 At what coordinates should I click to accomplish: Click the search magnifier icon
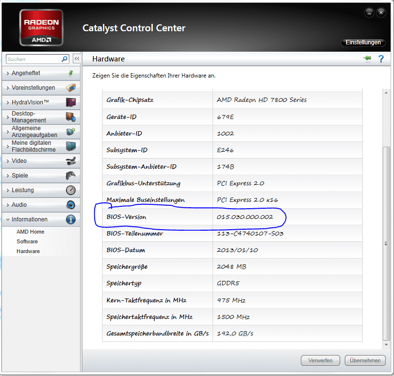(64, 59)
